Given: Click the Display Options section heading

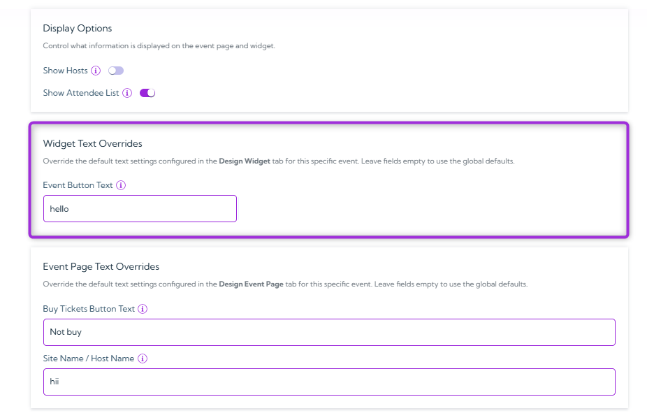Looking at the screenshot, I should pos(77,29).
